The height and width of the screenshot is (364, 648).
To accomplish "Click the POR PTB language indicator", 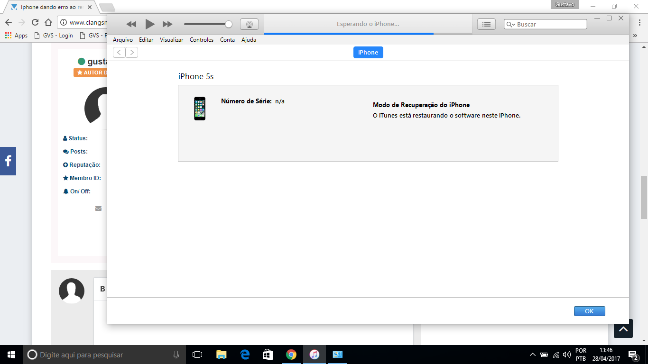I will coord(581,355).
